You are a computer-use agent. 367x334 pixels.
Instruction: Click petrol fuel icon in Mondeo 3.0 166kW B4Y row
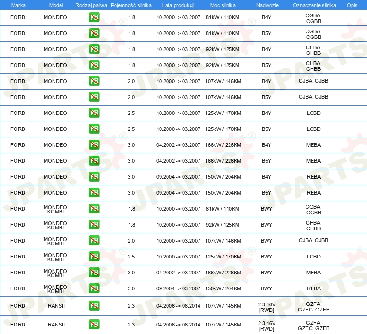pyautogui.click(x=94, y=145)
